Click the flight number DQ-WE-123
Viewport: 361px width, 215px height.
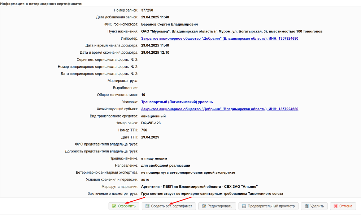point(151,123)
